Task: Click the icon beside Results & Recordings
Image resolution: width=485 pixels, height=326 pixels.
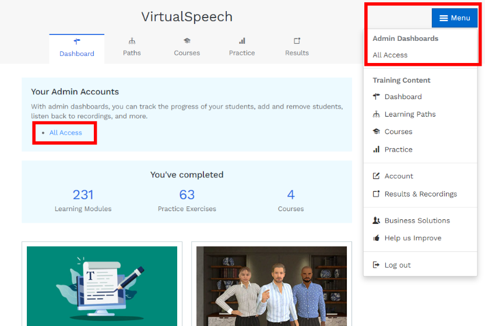Action: click(x=376, y=194)
